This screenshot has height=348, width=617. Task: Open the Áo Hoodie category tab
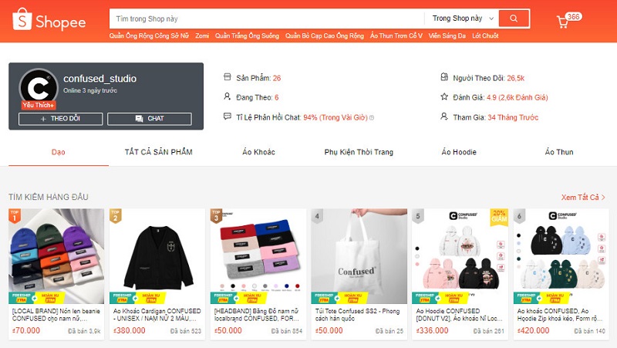coord(459,152)
